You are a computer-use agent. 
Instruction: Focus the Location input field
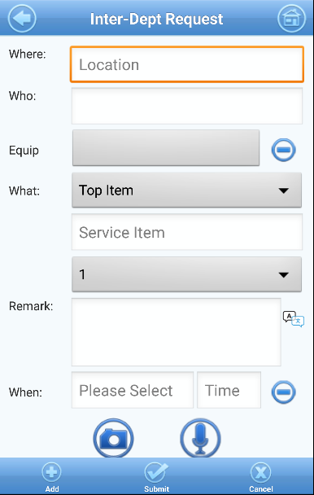click(187, 64)
